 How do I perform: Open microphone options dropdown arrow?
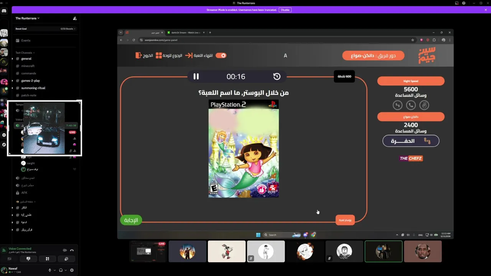[54, 270]
